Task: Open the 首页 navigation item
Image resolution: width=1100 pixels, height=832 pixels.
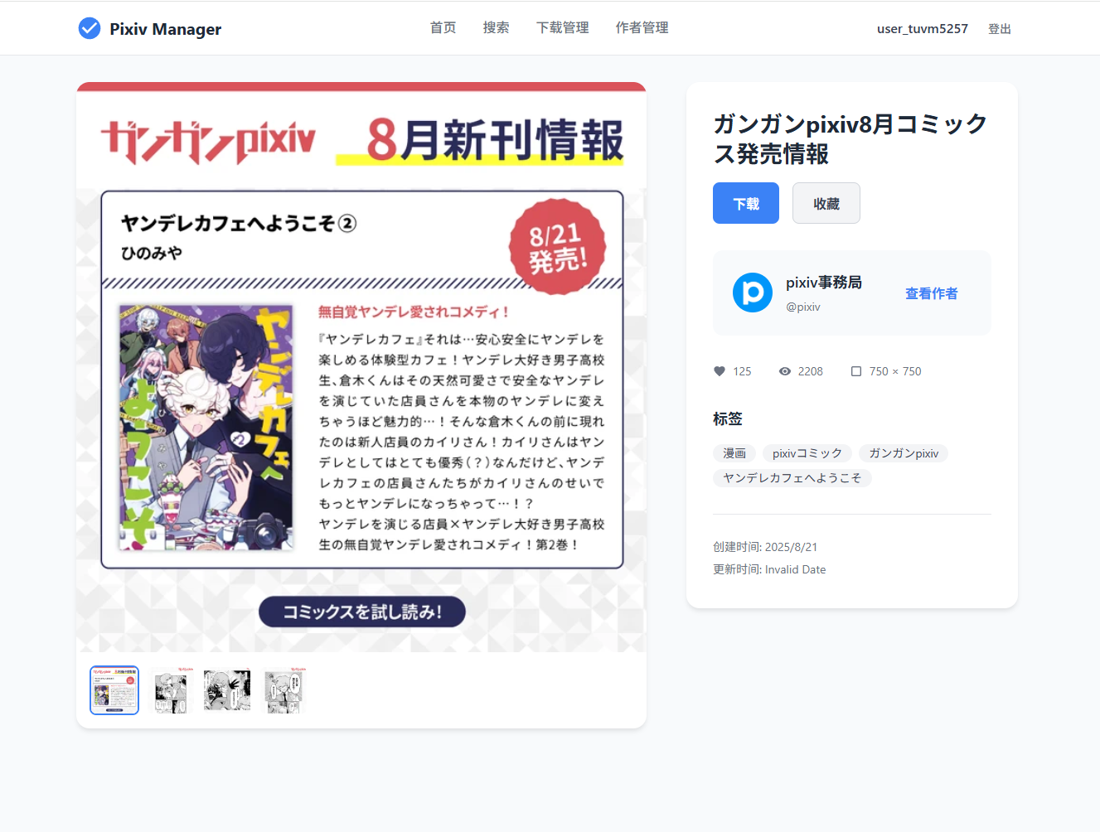Action: click(443, 27)
